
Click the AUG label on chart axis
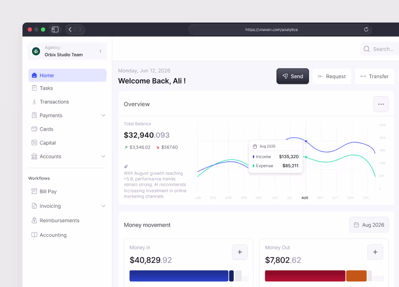click(x=305, y=198)
